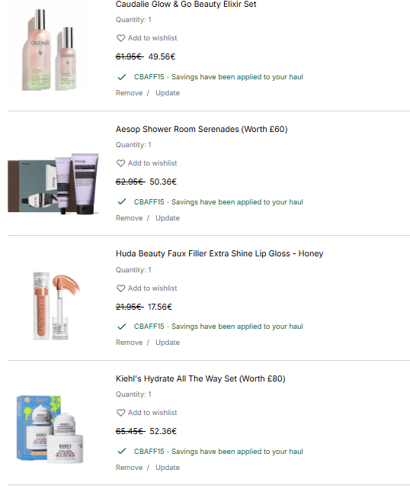Remove Kiehl's Hydrate All The Way Set
This screenshot has width=410, height=486.
point(129,468)
